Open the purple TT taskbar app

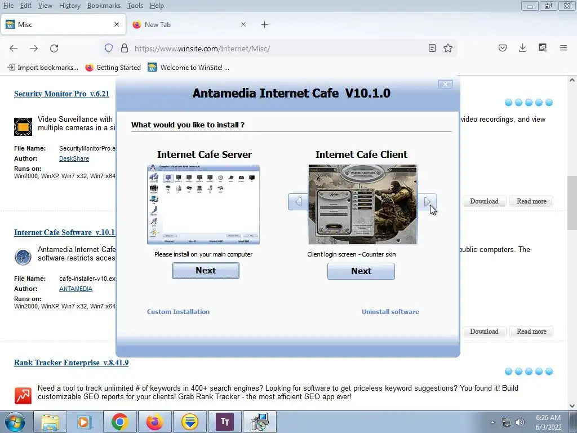point(225,422)
